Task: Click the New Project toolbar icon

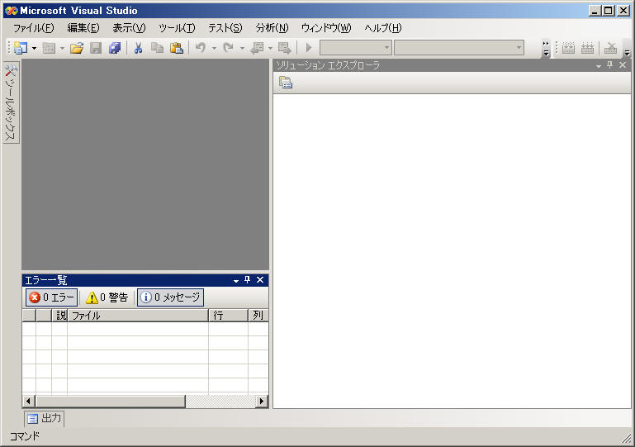Action: (x=20, y=48)
